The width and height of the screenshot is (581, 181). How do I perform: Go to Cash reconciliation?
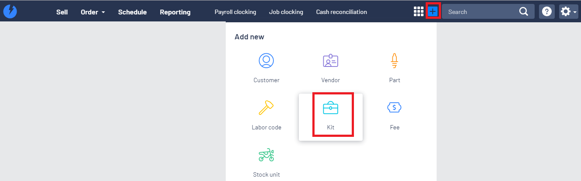point(342,12)
